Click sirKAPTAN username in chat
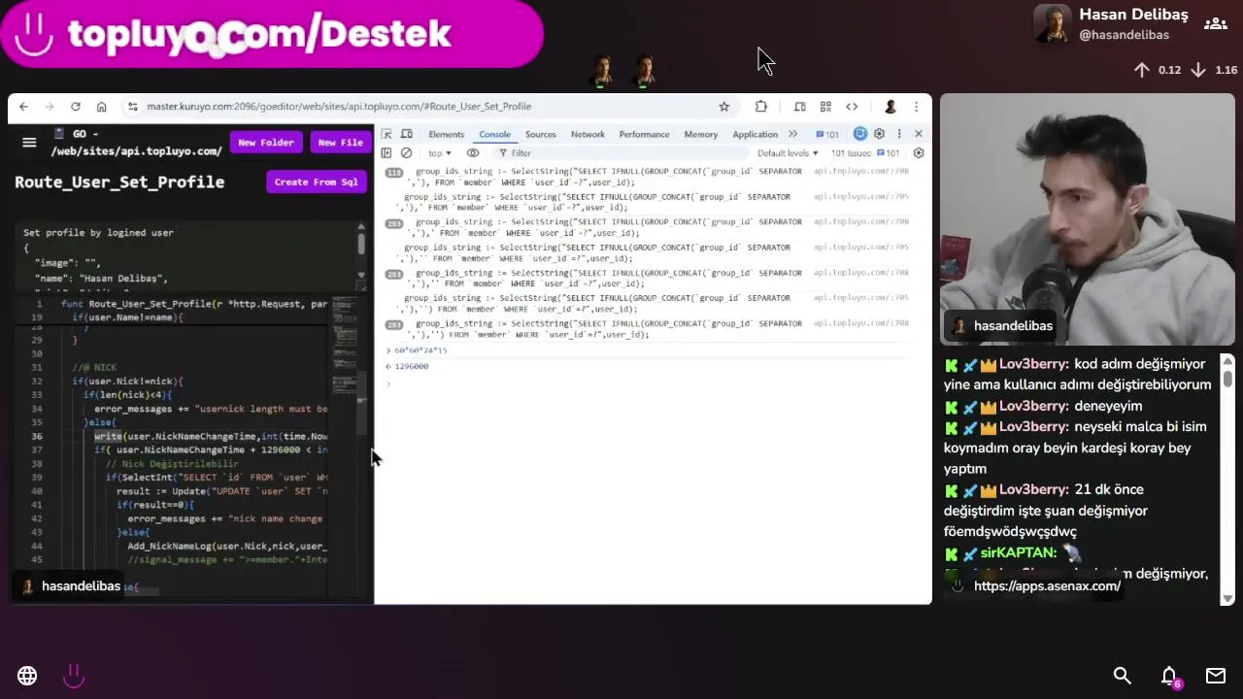The image size is (1243, 699). coord(1018,552)
